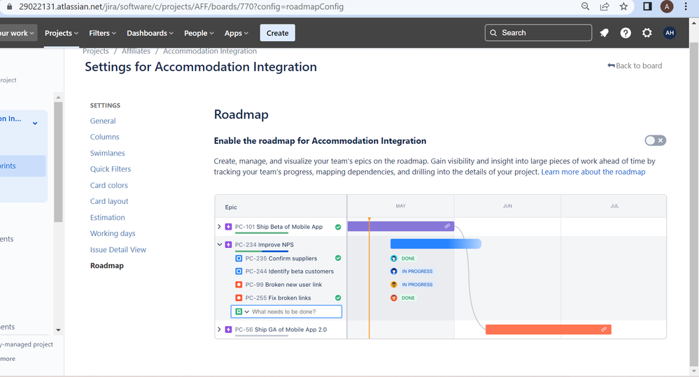Open the Your work dropdown
Image resolution: width=699 pixels, height=377 pixels.
point(17,33)
